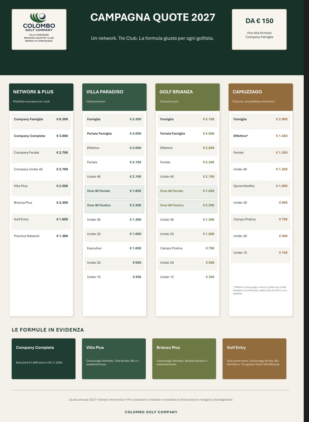Select the Golf Brianza column header
Image resolution: width=309 pixels, height=422 pixels.
pos(187,97)
